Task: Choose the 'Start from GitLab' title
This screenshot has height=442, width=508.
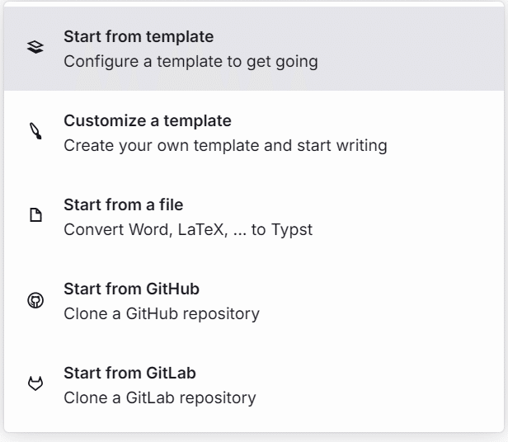Action: (x=129, y=374)
